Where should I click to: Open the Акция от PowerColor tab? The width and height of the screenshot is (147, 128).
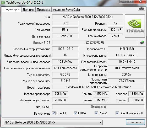tap(66, 10)
